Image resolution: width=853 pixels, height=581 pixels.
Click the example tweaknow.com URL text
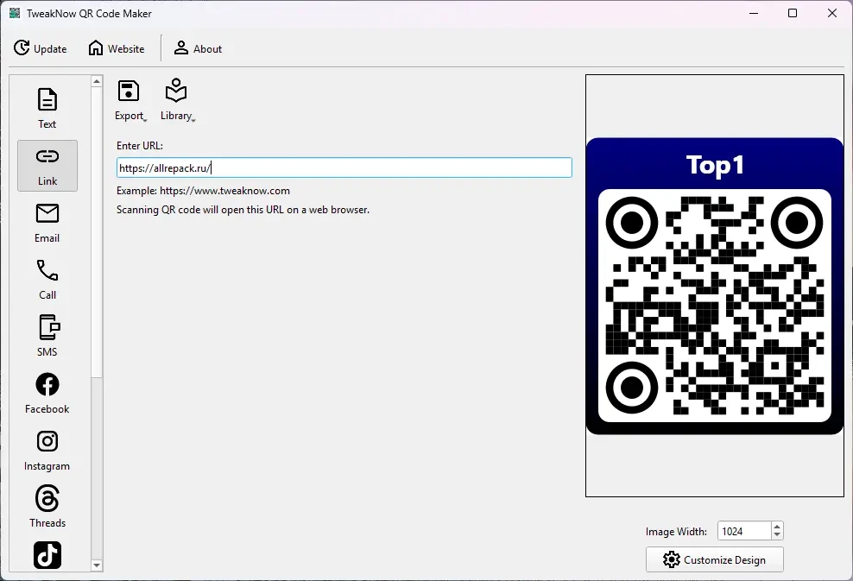click(x=224, y=191)
